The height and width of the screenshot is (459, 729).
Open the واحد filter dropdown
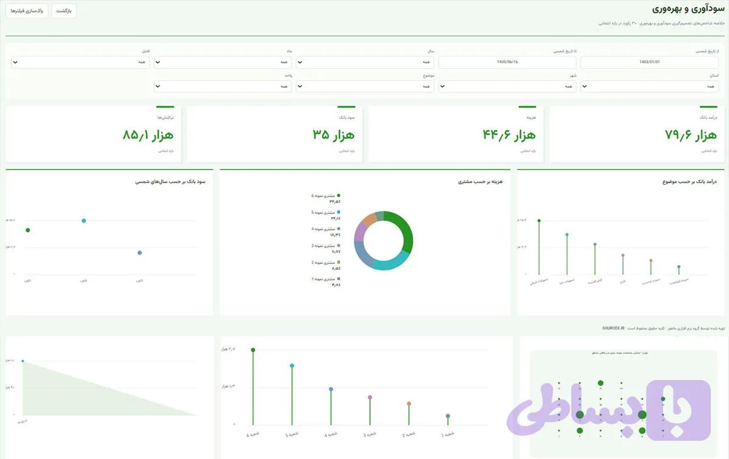(223, 86)
